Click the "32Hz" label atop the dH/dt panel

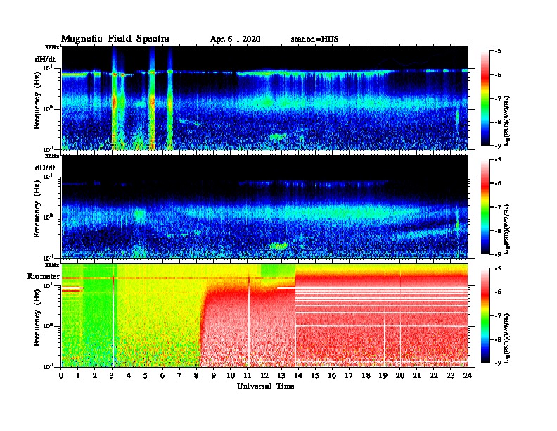coord(51,47)
